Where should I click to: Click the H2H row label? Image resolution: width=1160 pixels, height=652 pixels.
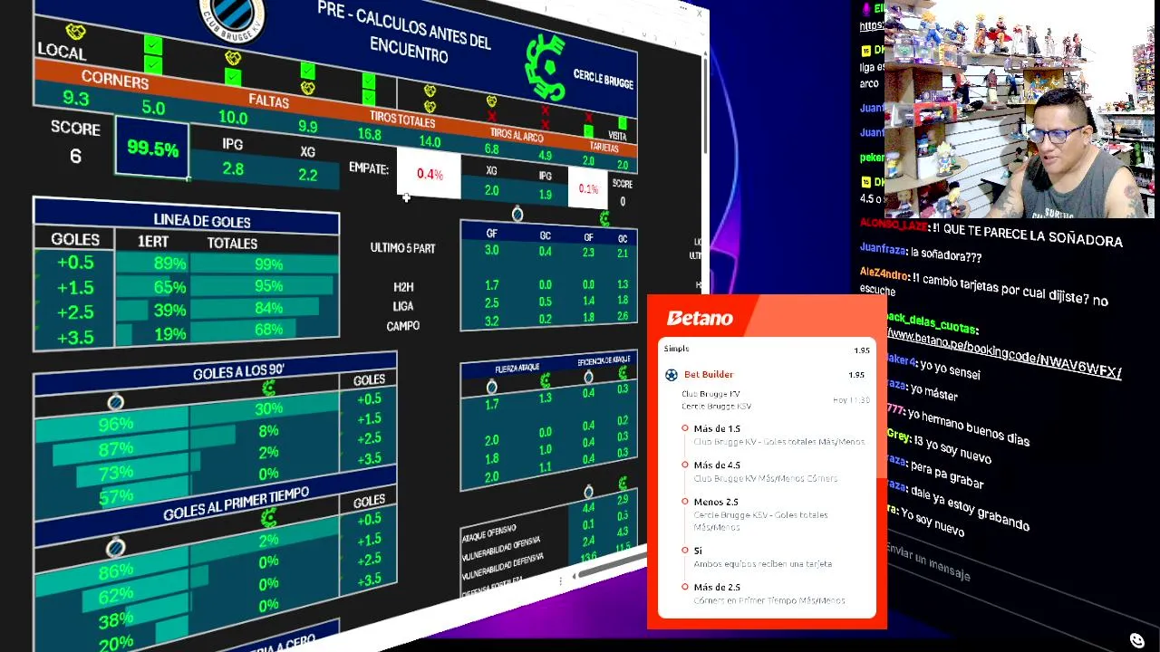pyautogui.click(x=403, y=287)
